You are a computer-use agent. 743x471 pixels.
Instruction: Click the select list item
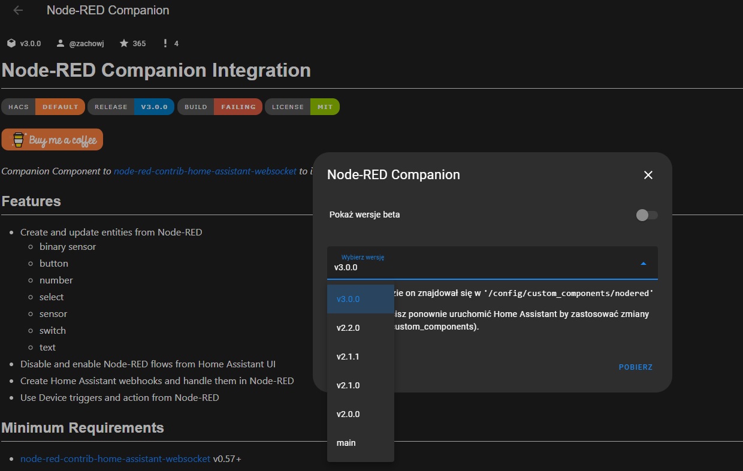click(x=52, y=297)
